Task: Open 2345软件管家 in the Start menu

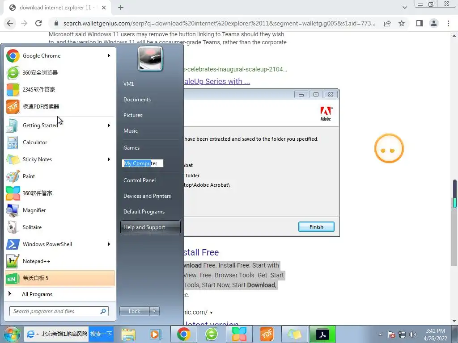Action: pos(60,89)
